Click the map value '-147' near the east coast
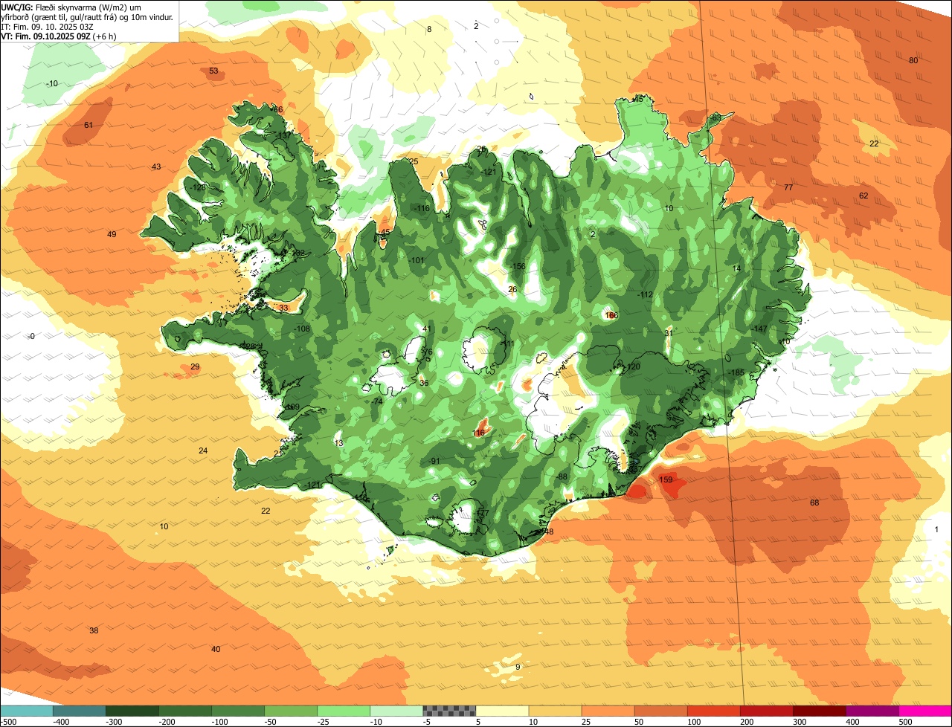Image resolution: width=952 pixels, height=727 pixels. (x=759, y=329)
